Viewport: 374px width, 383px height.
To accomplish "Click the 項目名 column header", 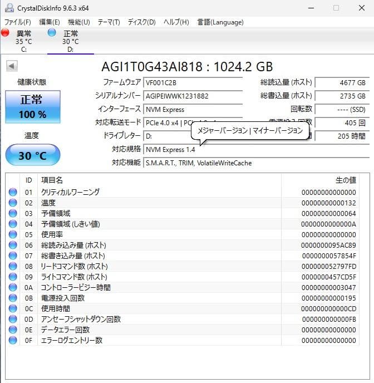I will 159,180.
